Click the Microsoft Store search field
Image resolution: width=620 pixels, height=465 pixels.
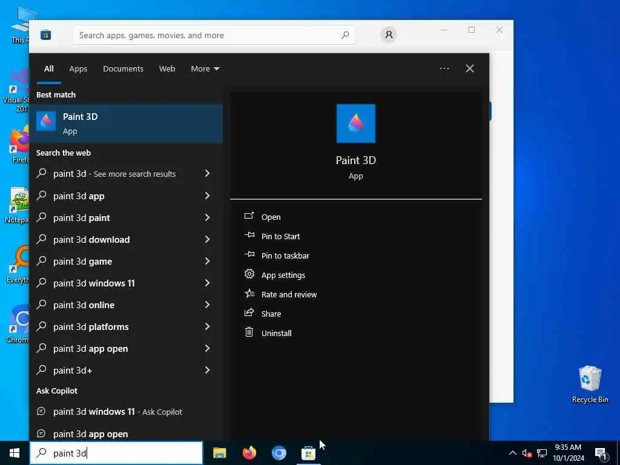click(214, 35)
